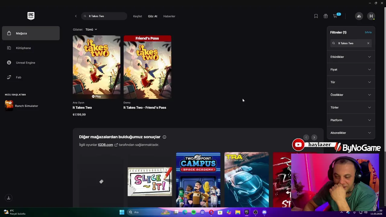Open Task View from taskbar

coord(176,212)
